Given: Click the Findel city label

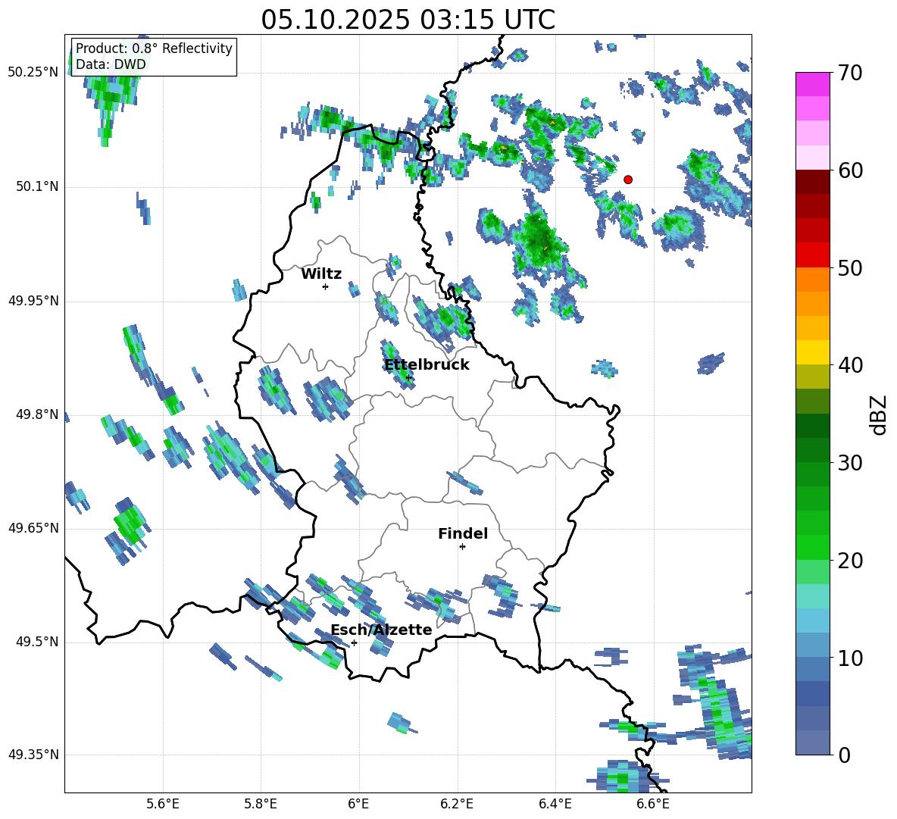Looking at the screenshot, I should point(463,534).
